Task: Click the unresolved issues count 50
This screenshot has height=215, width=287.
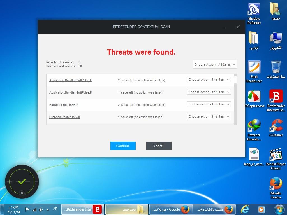Action: (x=80, y=66)
